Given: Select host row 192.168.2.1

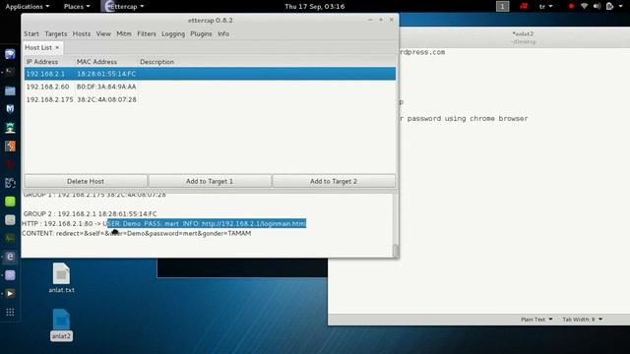Looking at the screenshot, I should 210,74.
